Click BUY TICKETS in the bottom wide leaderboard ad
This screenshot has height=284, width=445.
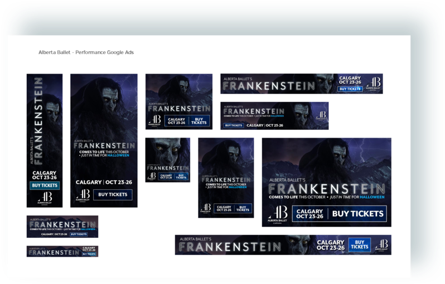pos(360,244)
